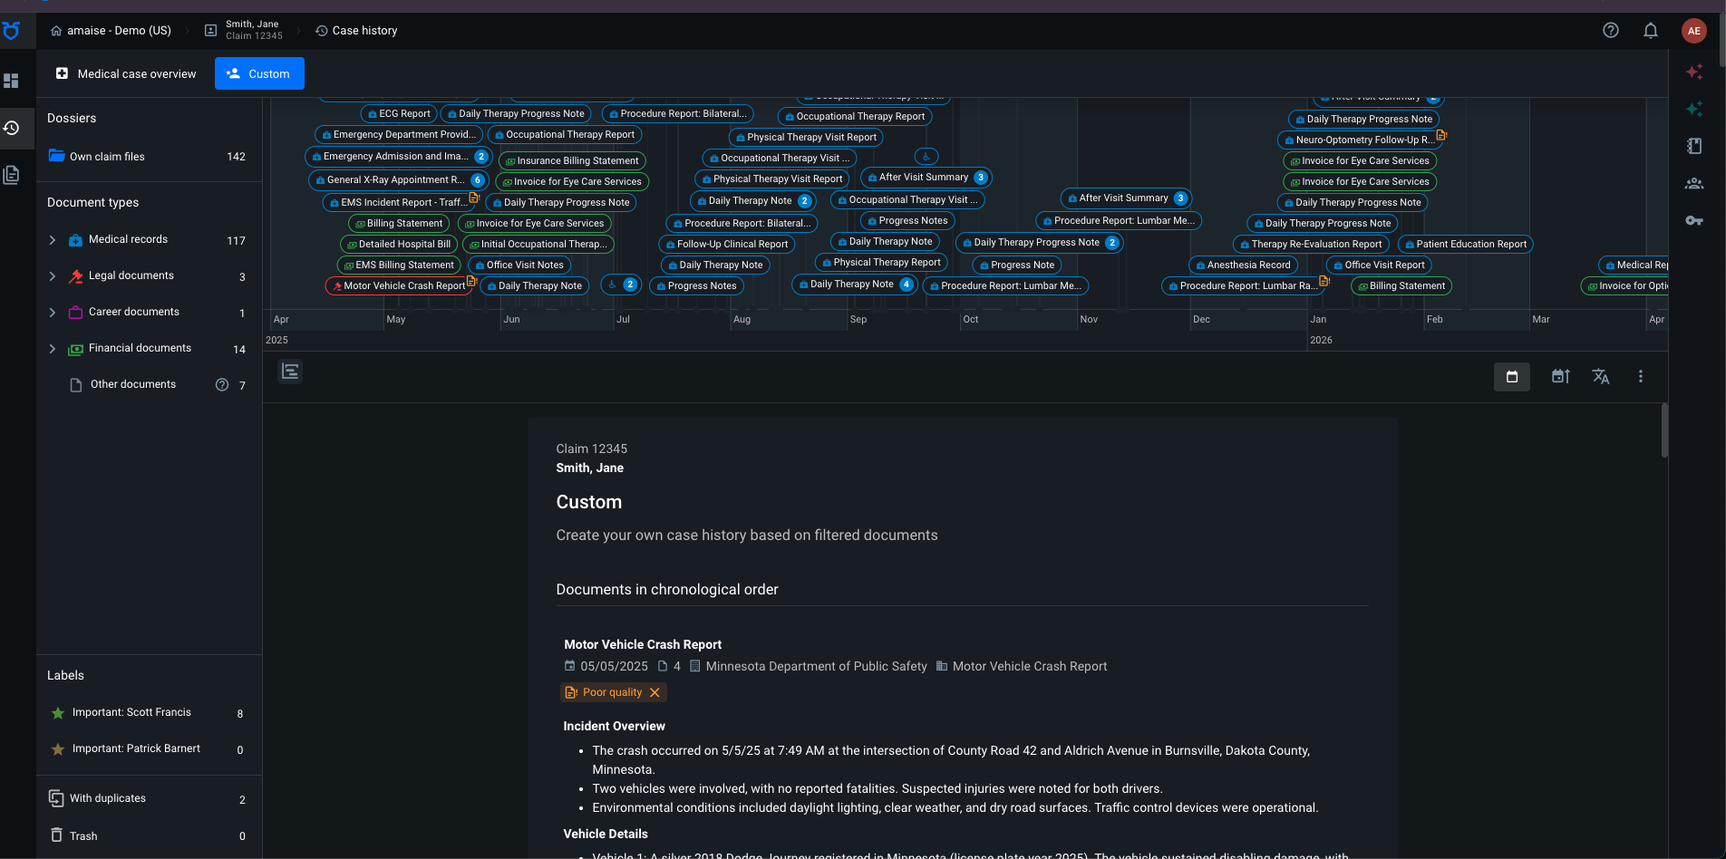The height and width of the screenshot is (859, 1726).
Task: Open the notebook icon in right rail
Action: [1693, 146]
